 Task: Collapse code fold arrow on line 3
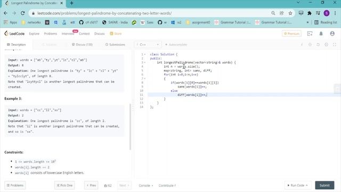point(145,62)
